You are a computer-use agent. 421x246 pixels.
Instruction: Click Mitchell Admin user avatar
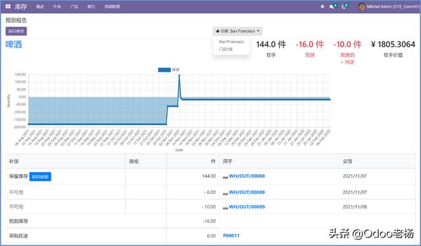pyautogui.click(x=362, y=7)
